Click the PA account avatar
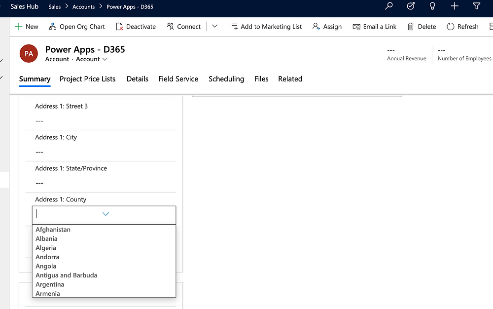The height and width of the screenshot is (309, 493). click(29, 53)
